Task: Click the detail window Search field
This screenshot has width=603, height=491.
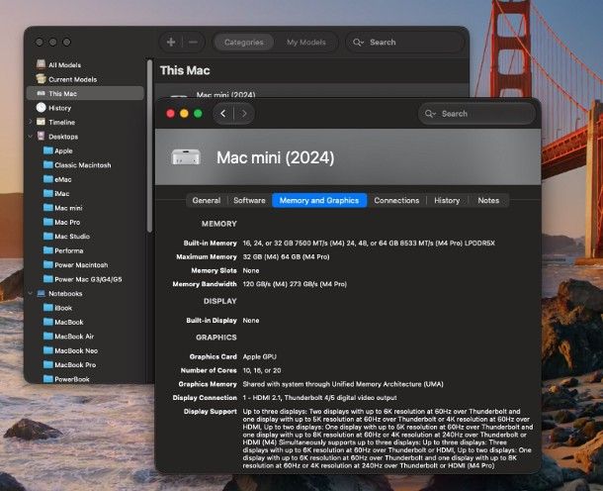Action: pyautogui.click(x=476, y=114)
